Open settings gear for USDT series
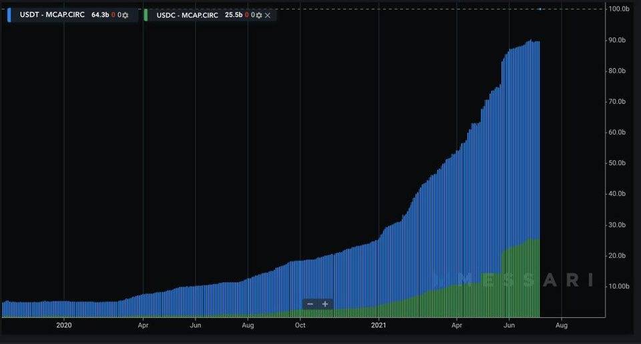The width and height of the screenshot is (641, 344). 126,15
